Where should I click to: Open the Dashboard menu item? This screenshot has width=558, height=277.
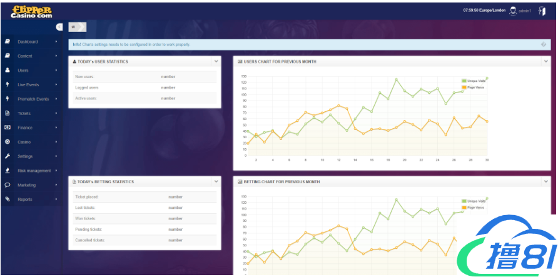[x=28, y=42]
